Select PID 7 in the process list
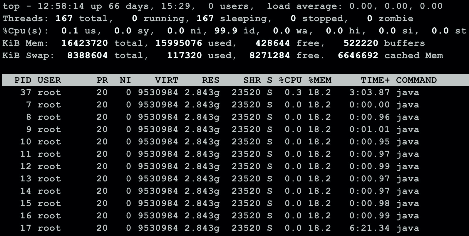Screen dimensions: 469x236 29,105
